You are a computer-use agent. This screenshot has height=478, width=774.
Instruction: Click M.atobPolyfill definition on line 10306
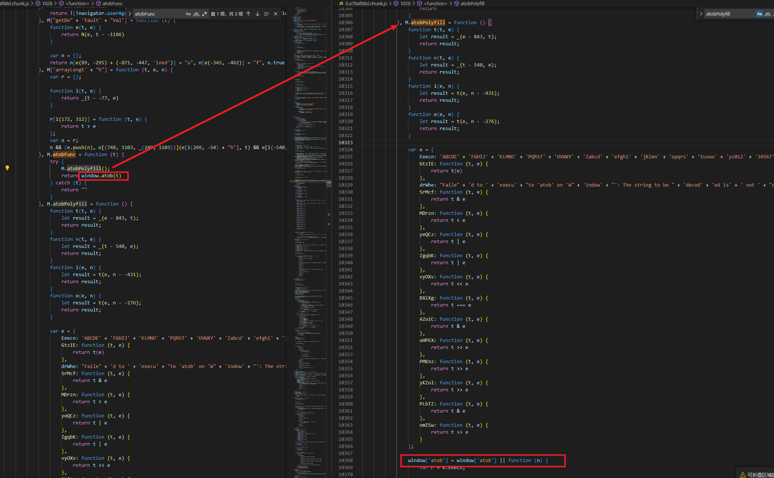coord(425,22)
